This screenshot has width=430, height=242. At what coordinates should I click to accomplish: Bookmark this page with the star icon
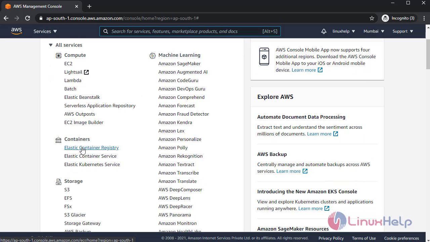(372, 18)
